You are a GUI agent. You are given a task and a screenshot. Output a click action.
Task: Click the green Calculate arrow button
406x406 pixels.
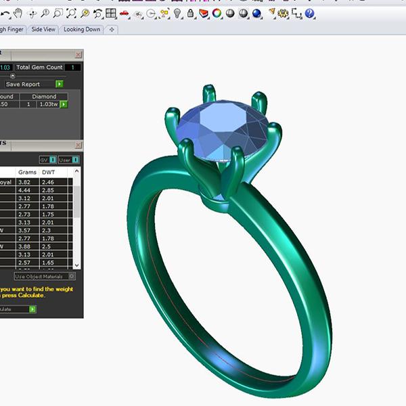click(x=32, y=309)
